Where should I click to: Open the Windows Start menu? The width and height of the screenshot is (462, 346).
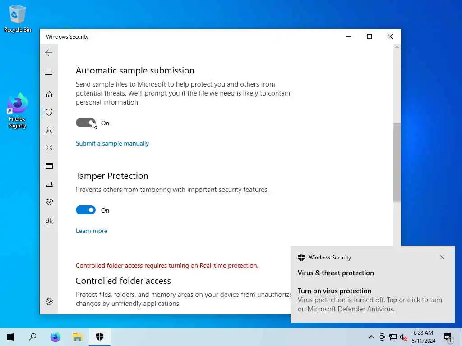coord(11,337)
